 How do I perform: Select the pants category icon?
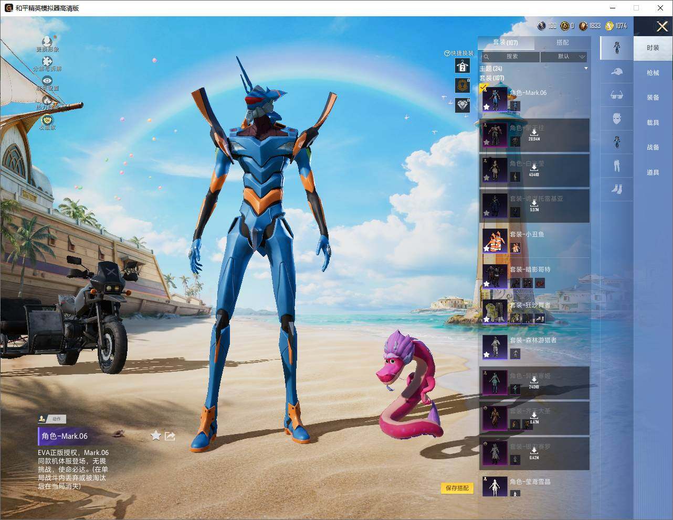click(617, 166)
